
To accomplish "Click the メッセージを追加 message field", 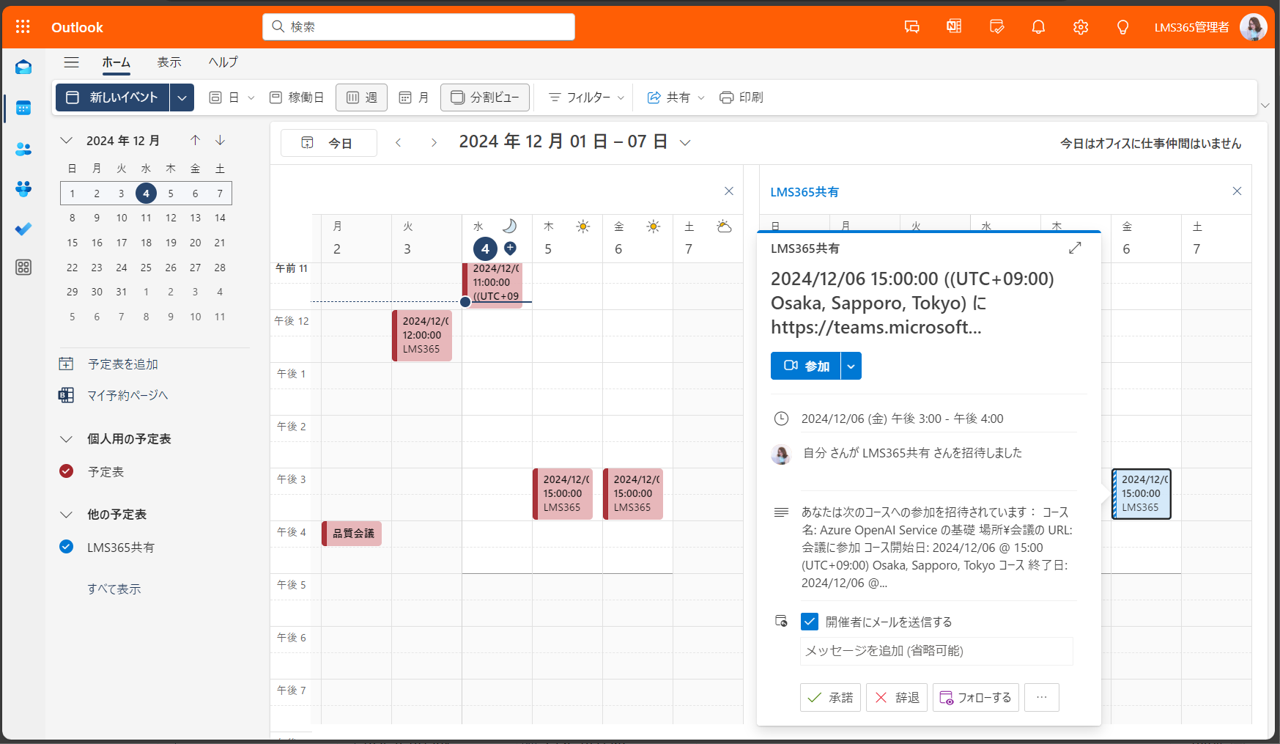I will coord(936,651).
